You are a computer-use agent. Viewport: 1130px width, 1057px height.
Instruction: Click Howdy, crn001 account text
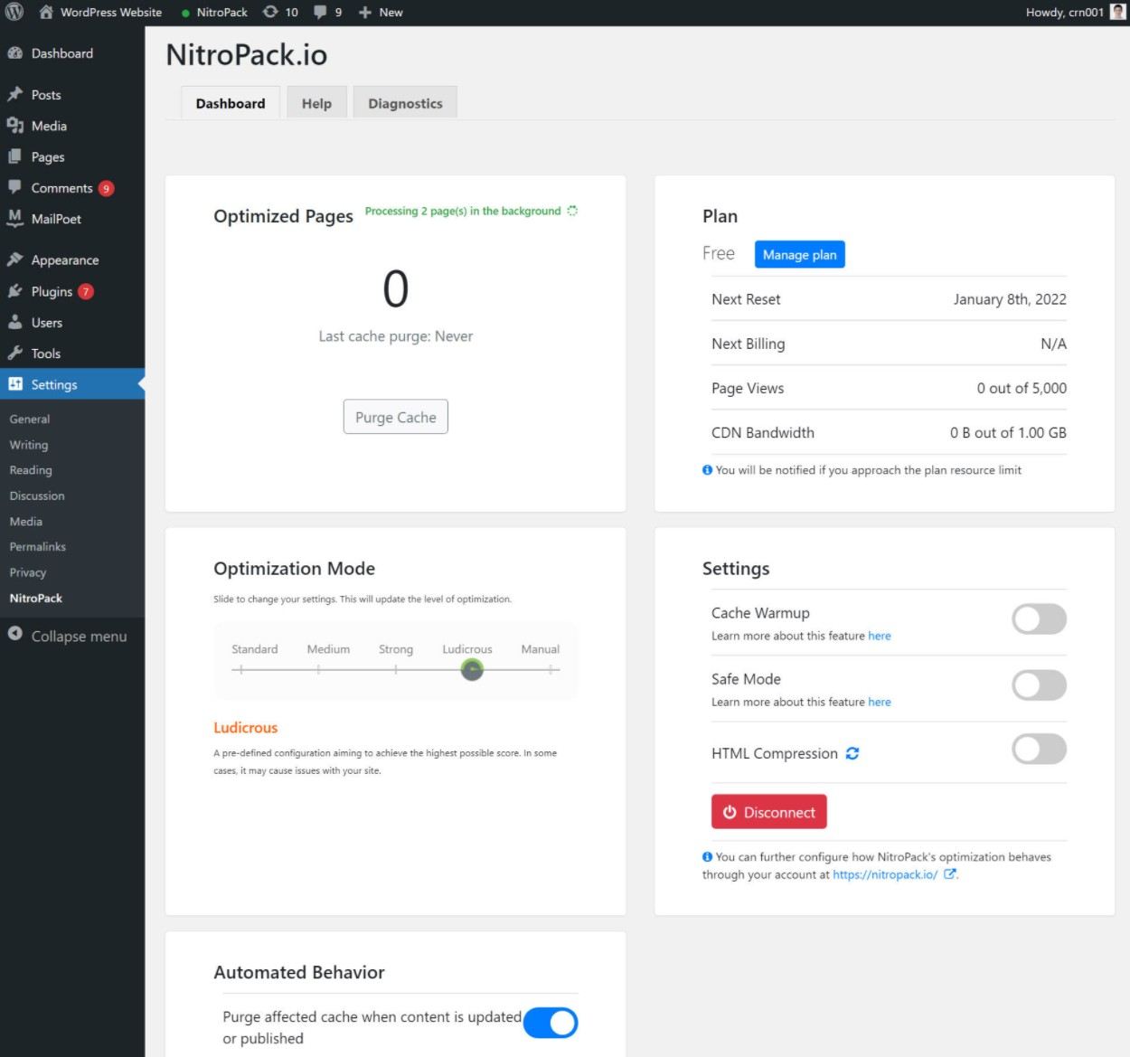(1065, 12)
